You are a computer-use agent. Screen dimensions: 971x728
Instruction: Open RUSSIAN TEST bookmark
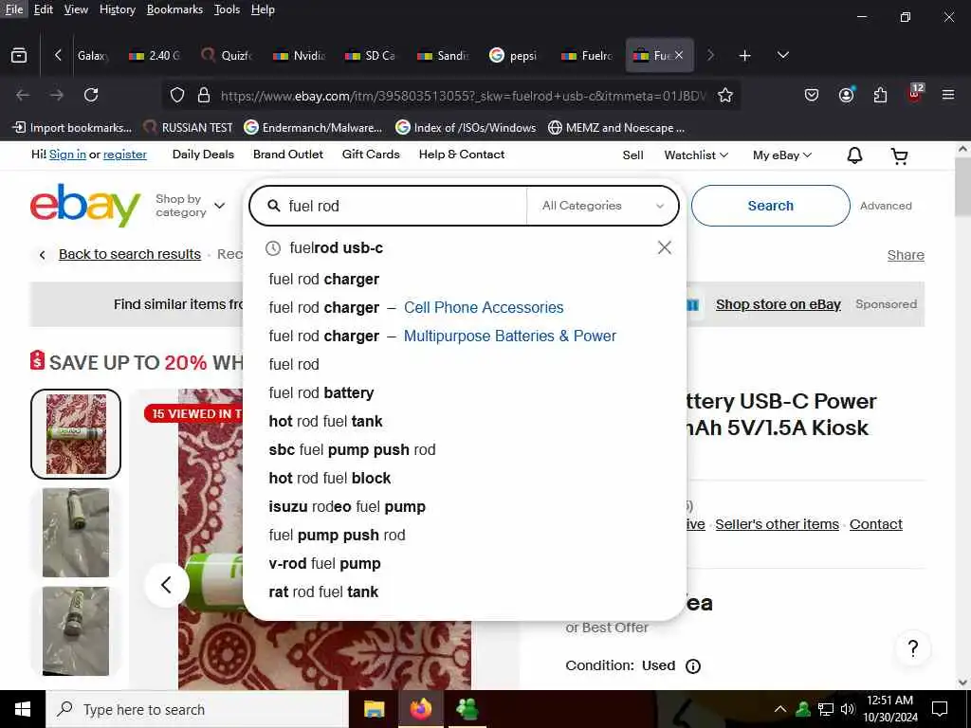189,128
